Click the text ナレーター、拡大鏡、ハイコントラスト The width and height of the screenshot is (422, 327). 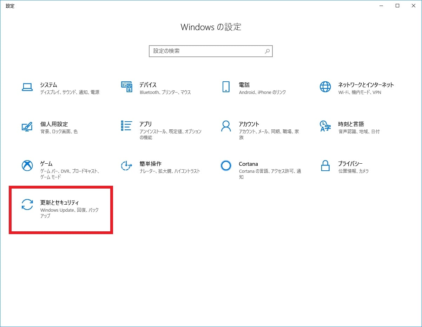click(170, 171)
